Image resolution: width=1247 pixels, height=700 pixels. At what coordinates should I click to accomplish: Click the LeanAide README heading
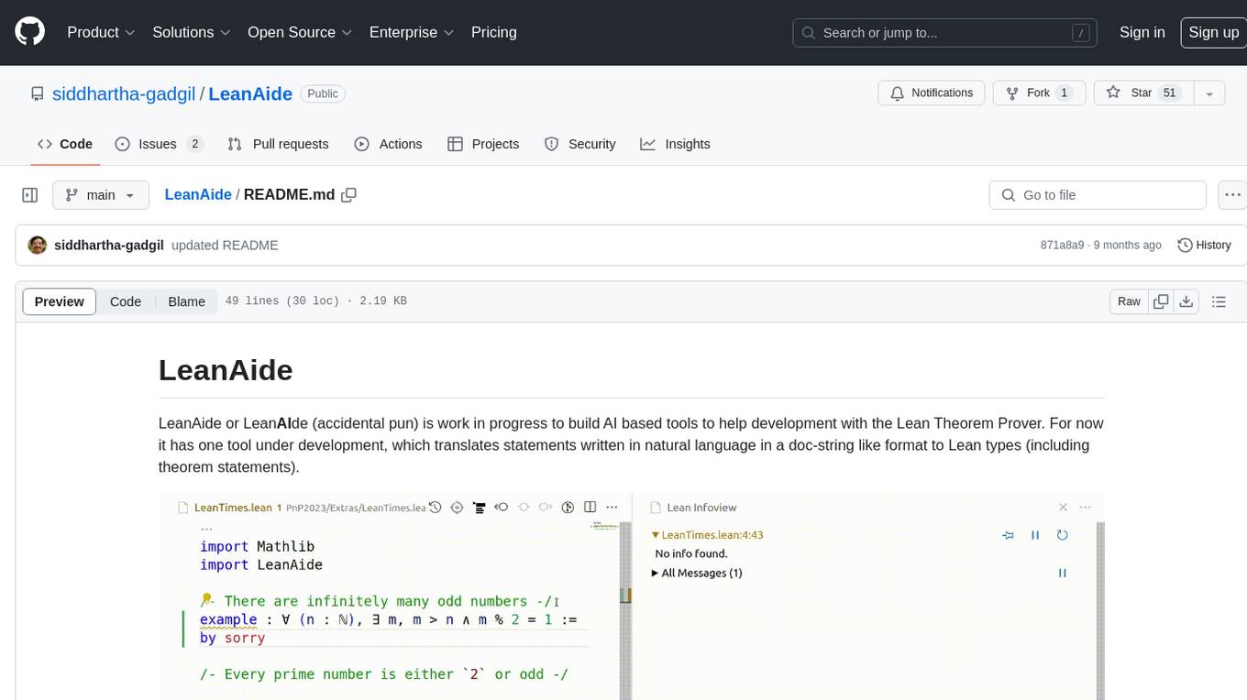pos(226,370)
